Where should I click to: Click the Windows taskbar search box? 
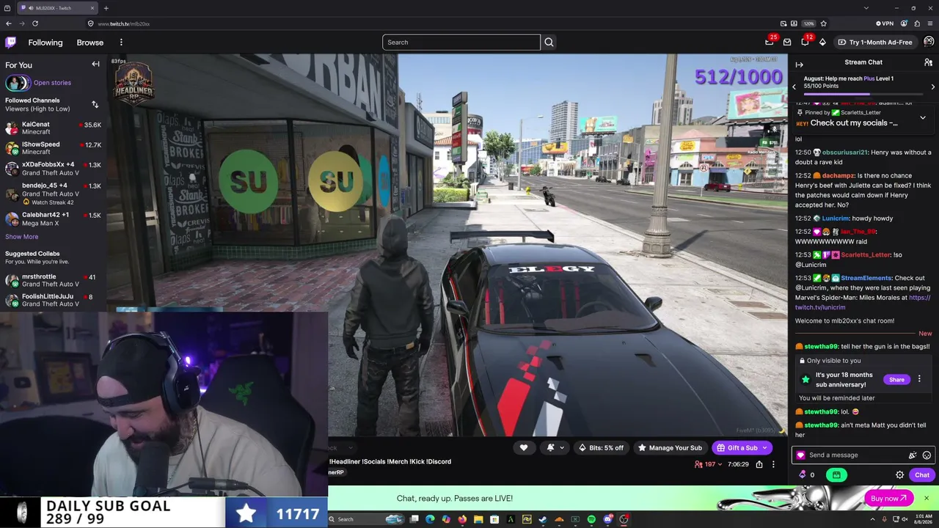tap(366, 519)
